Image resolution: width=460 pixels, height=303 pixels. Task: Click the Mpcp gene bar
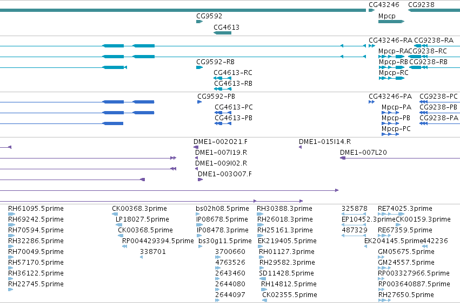tap(391, 22)
